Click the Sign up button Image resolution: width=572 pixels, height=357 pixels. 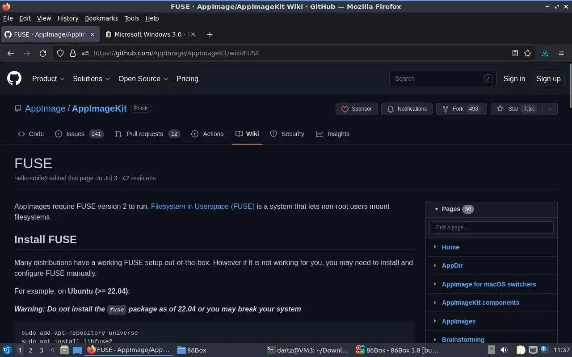click(548, 79)
